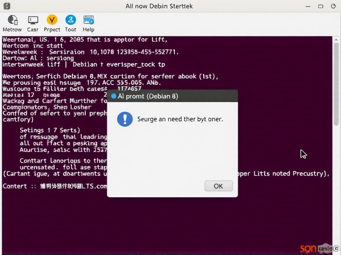This screenshot has width=341, height=255.
Task: Open the LTS.com link in the terminal
Action: (91, 186)
